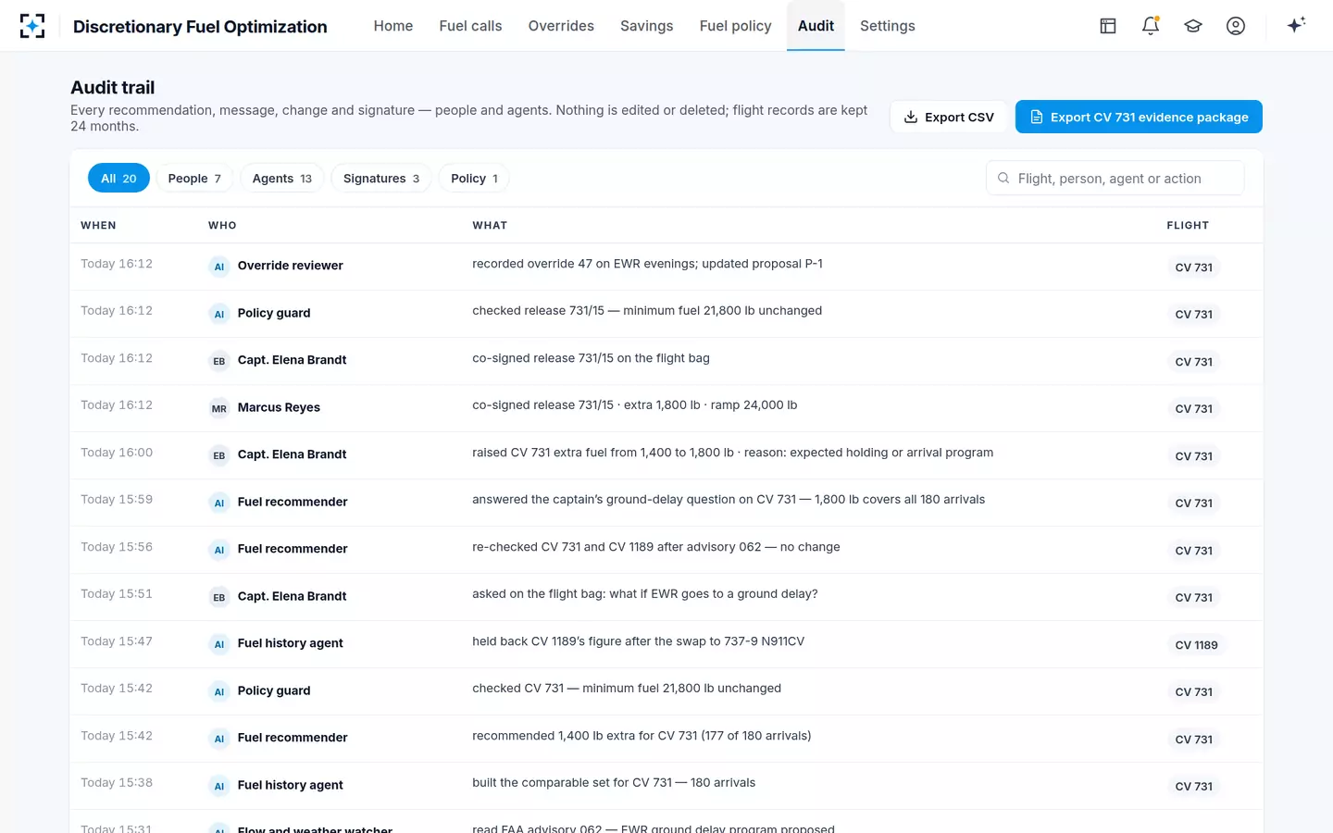Launch the sparkle AI assistant icon
The height and width of the screenshot is (833, 1333).
[1296, 25]
